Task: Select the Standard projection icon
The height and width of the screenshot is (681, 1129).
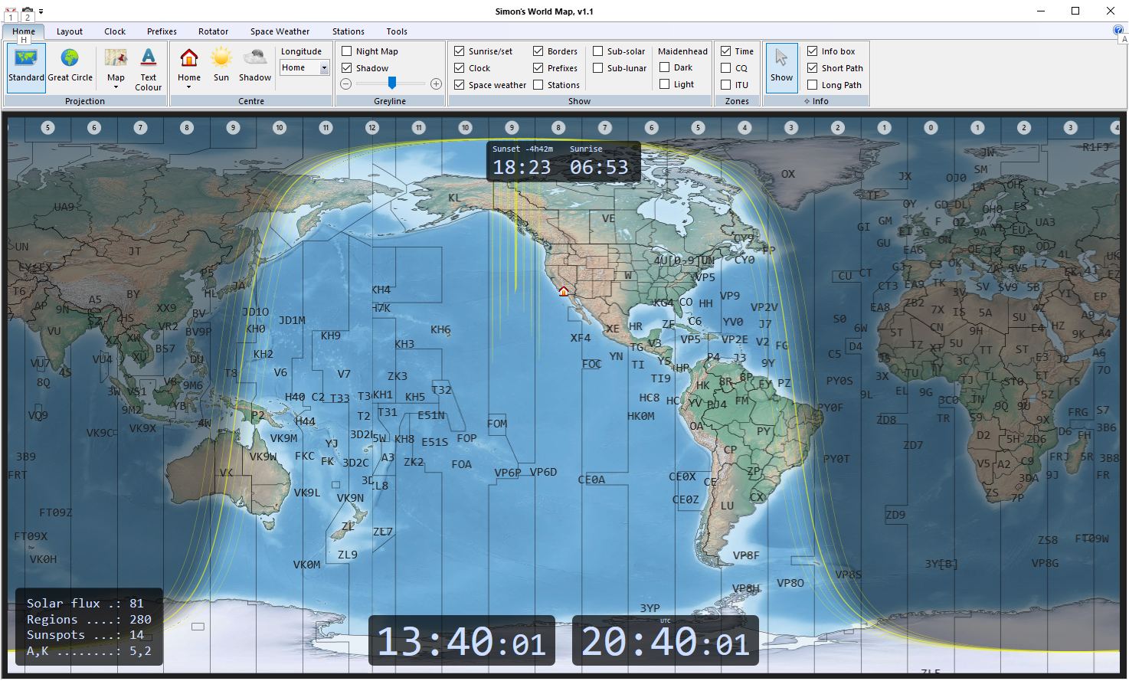Action: click(26, 67)
